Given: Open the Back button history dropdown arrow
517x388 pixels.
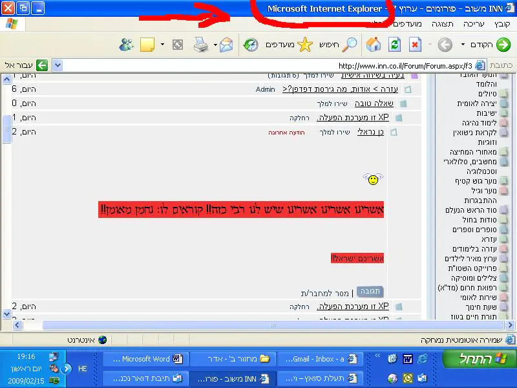Looking at the screenshot, I should [463, 45].
